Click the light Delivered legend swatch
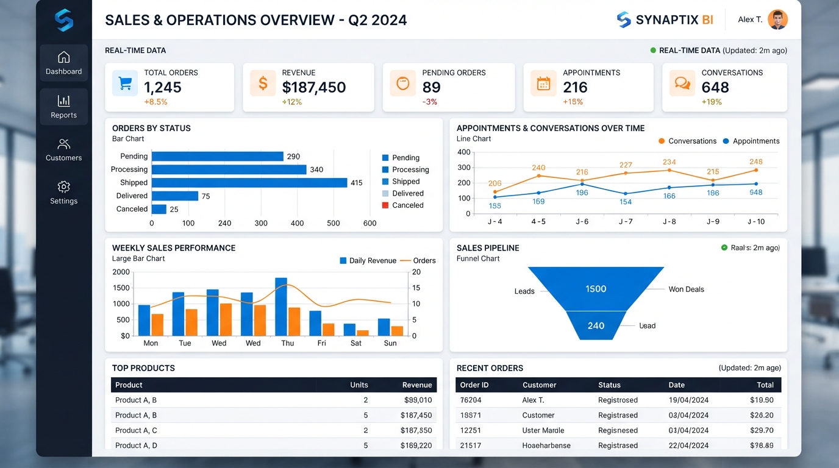 (385, 193)
